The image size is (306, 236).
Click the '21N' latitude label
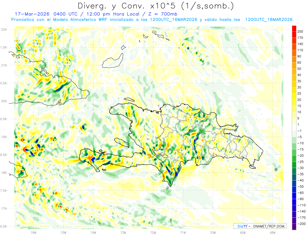point(4,65)
